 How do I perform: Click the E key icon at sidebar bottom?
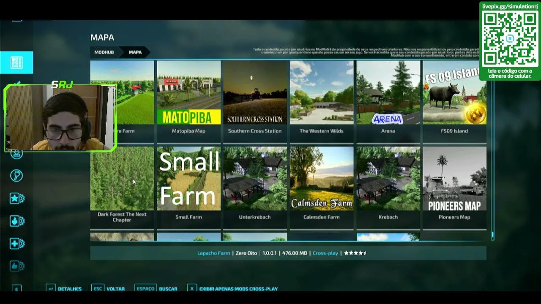pos(16,289)
